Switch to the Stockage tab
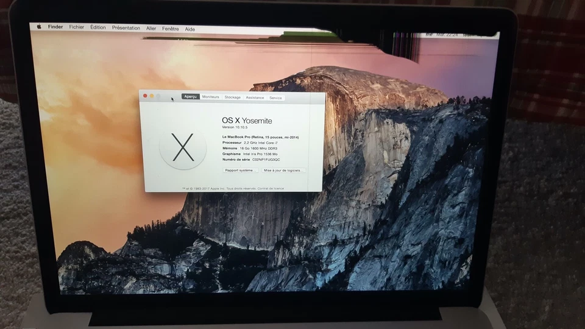This screenshot has width=585, height=329. pyautogui.click(x=232, y=97)
